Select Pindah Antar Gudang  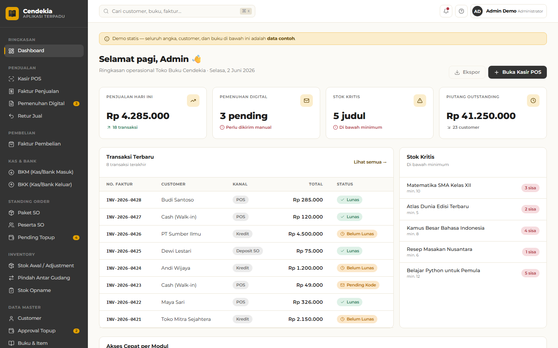[44, 278]
